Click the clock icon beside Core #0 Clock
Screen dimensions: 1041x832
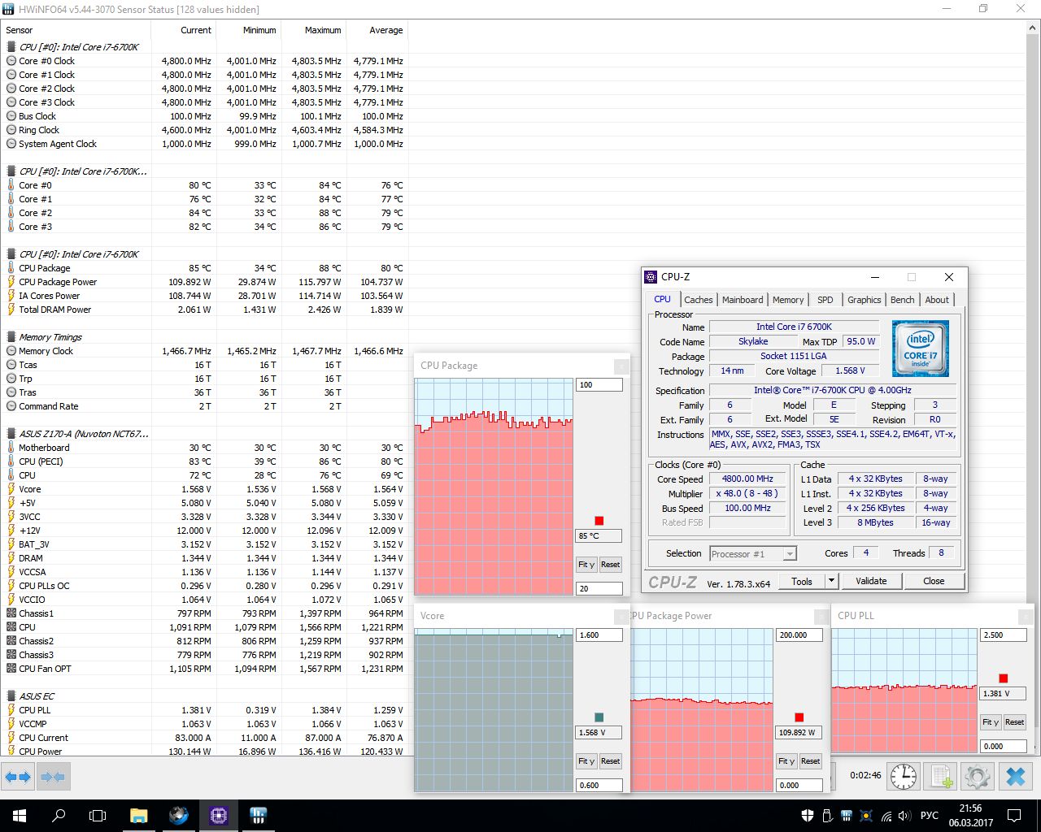click(11, 61)
